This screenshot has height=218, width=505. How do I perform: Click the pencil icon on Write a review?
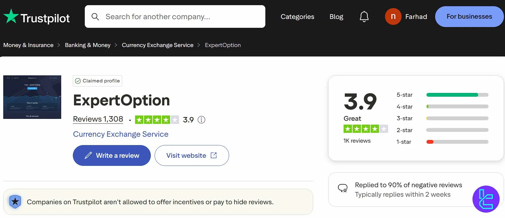pyautogui.click(x=88, y=155)
